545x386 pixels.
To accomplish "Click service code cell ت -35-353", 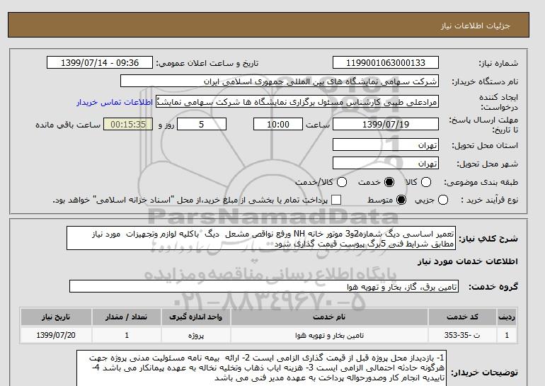I will point(463,335).
